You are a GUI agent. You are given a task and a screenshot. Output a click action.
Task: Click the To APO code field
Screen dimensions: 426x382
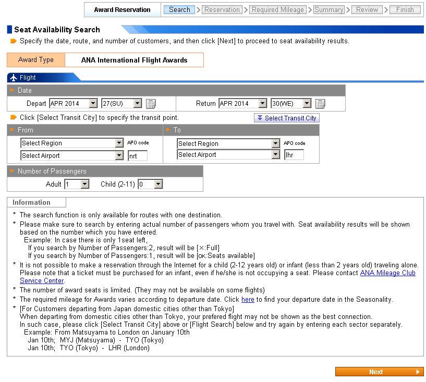click(x=294, y=155)
